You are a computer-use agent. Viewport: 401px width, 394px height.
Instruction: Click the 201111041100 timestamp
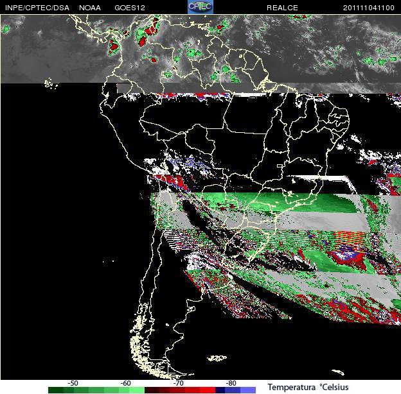[368, 8]
